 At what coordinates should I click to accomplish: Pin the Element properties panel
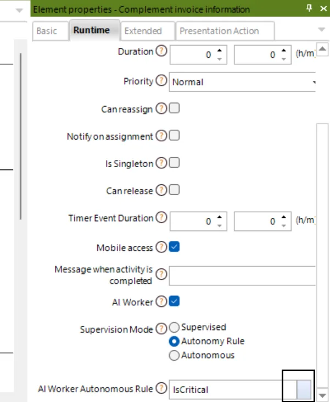click(x=309, y=8)
